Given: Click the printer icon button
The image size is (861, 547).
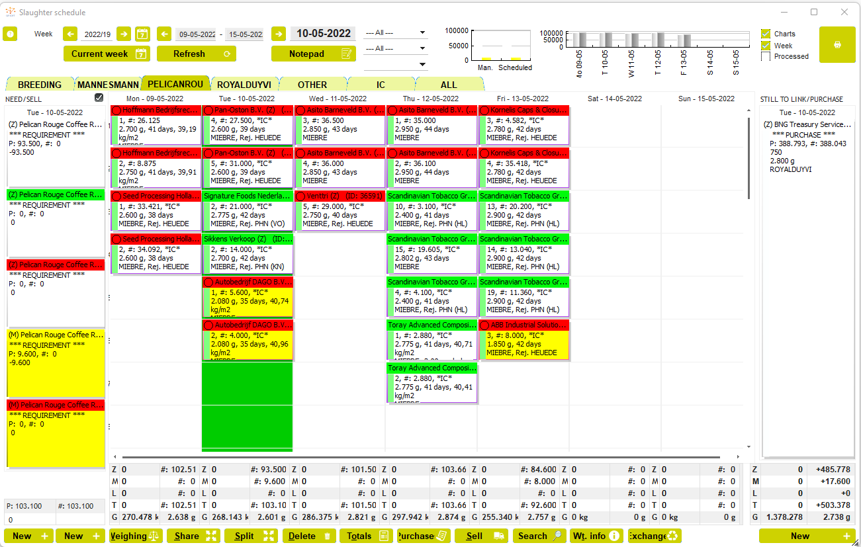Looking at the screenshot, I should tap(837, 45).
